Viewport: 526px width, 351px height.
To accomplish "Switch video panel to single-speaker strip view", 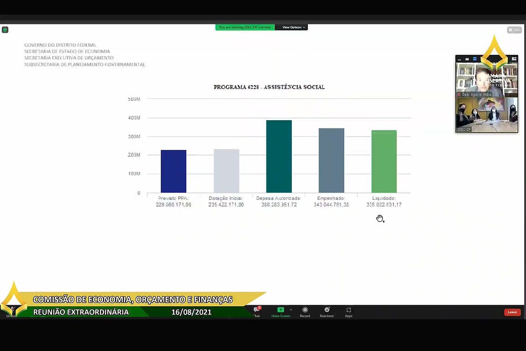I will point(467,59).
